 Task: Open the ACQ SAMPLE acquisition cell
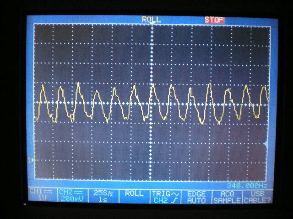(227, 197)
